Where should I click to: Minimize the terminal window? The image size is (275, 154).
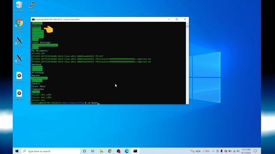tap(169, 19)
